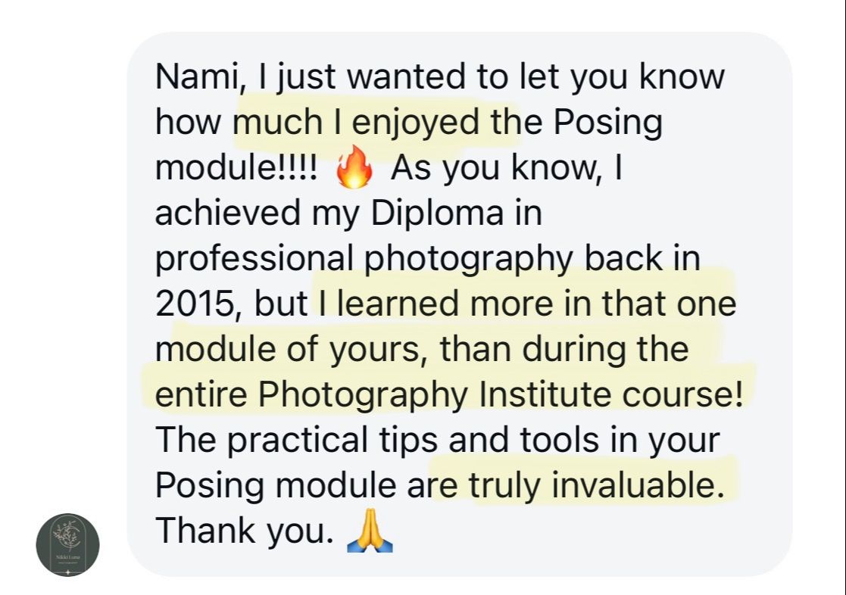Viewport: 846px width, 595px height.
Task: Click the words 'Photography Institute course!'
Action: [x=500, y=395]
